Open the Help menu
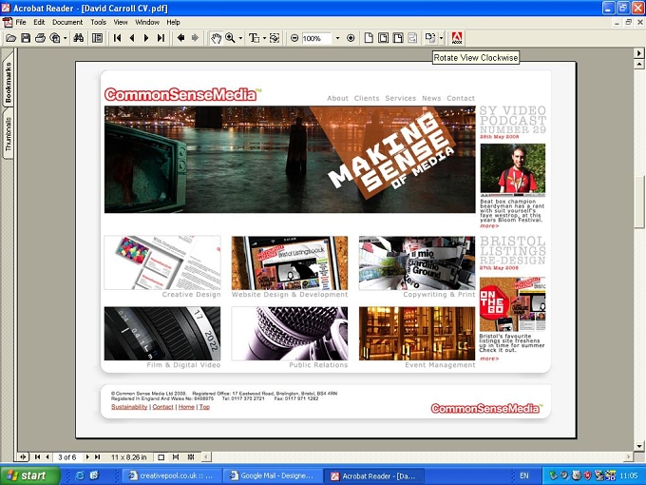The height and width of the screenshot is (485, 646). tap(174, 22)
